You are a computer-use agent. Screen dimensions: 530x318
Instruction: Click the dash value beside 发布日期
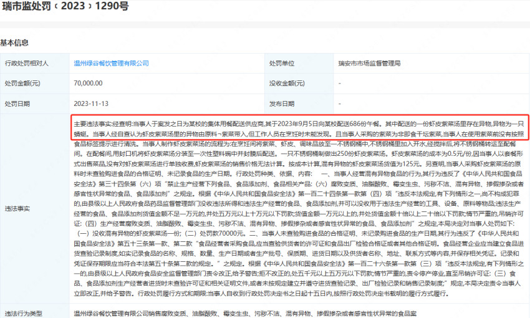point(340,104)
